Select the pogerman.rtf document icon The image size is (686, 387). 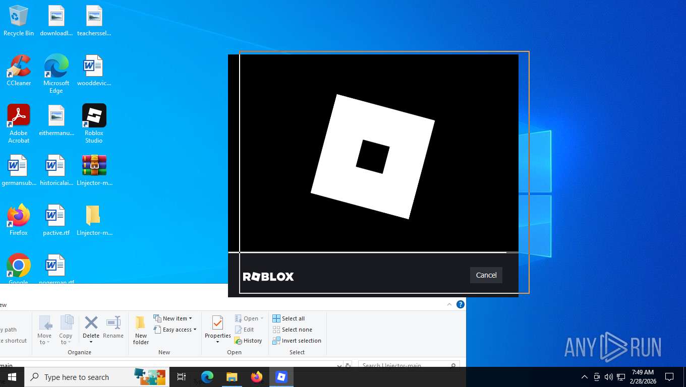tap(56, 268)
